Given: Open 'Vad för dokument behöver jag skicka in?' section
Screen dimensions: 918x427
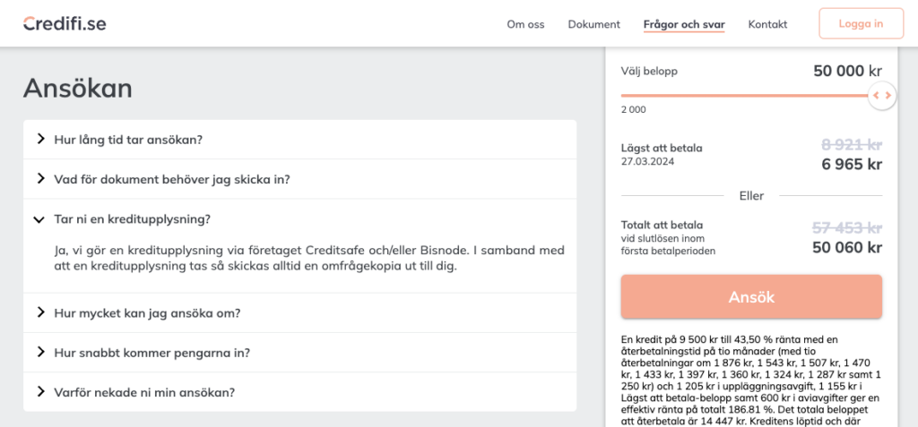Looking at the screenshot, I should pos(172,179).
